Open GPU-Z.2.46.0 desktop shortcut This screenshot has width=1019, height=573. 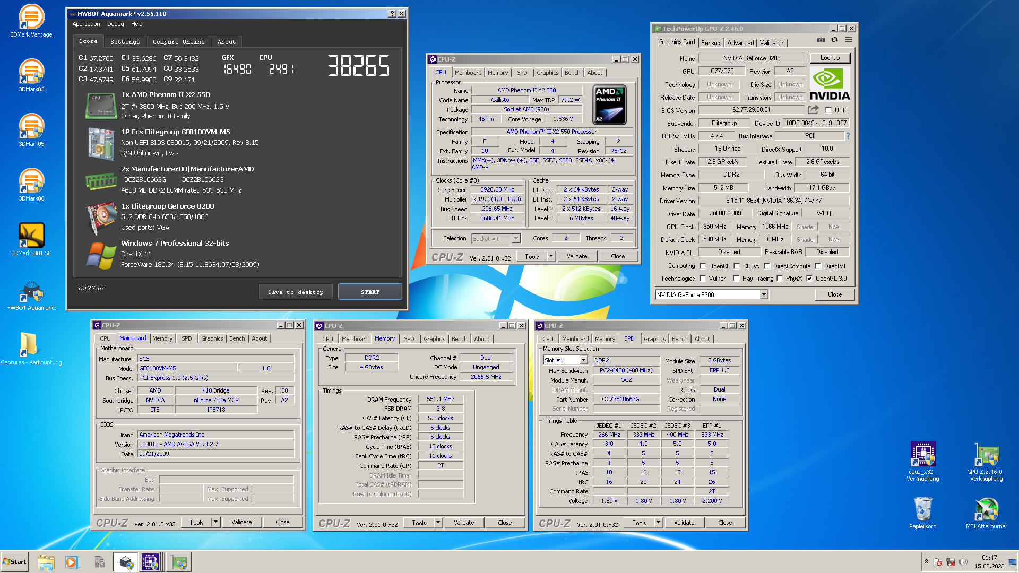[987, 461]
